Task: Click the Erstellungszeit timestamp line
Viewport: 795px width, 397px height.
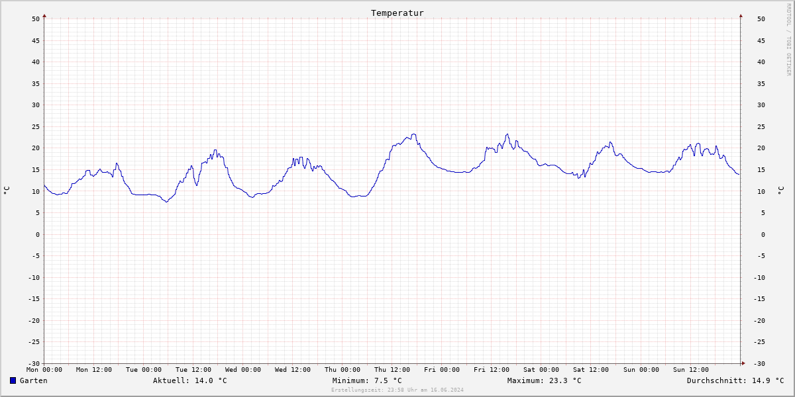Action: [x=397, y=390]
